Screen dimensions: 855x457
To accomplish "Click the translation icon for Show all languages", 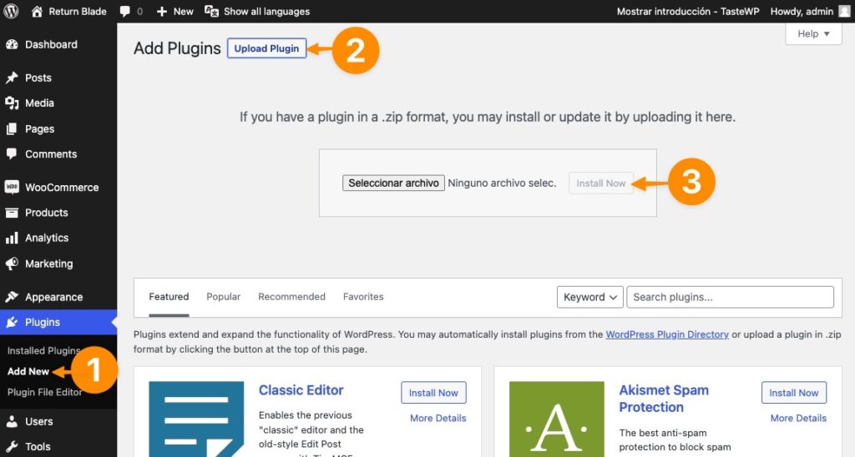I will tap(211, 11).
